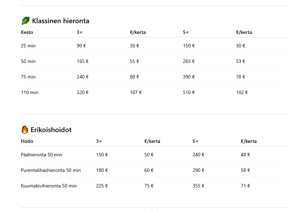Click the 50 min duration cell

click(x=28, y=61)
